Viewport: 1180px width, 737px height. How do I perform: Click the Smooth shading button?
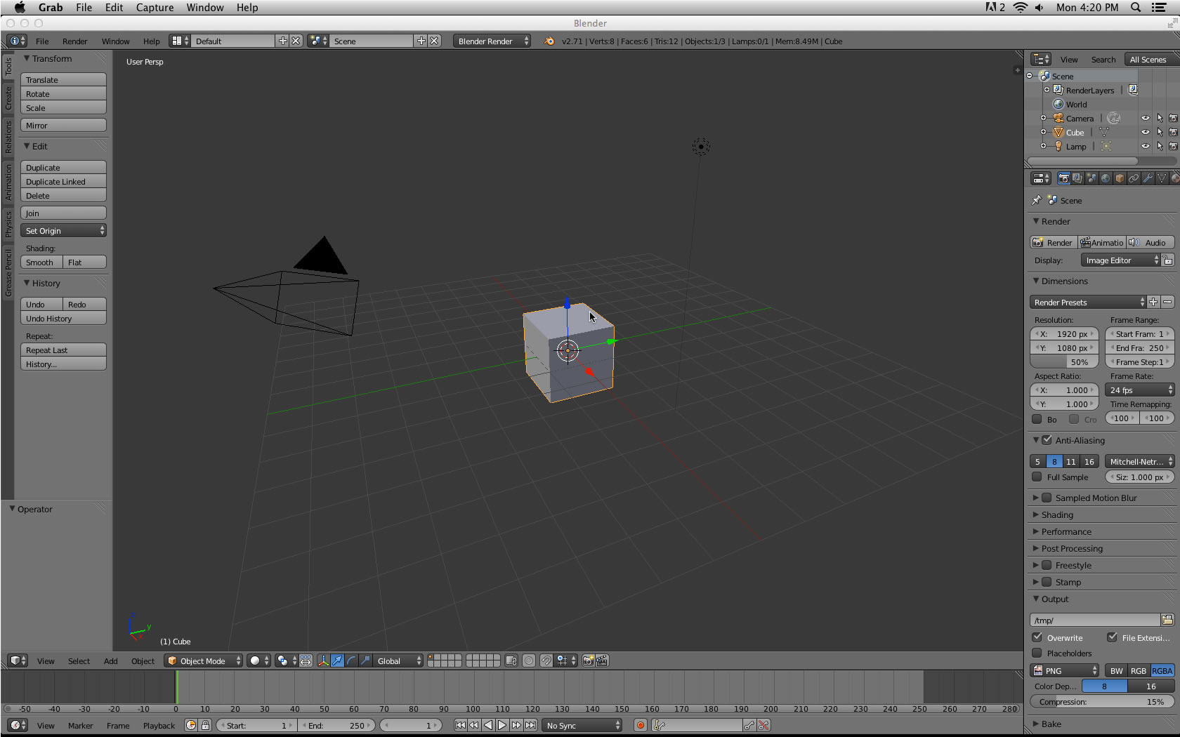tap(41, 262)
